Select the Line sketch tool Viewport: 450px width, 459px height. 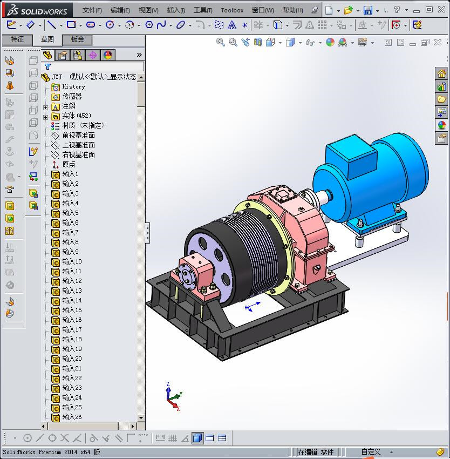52,25
